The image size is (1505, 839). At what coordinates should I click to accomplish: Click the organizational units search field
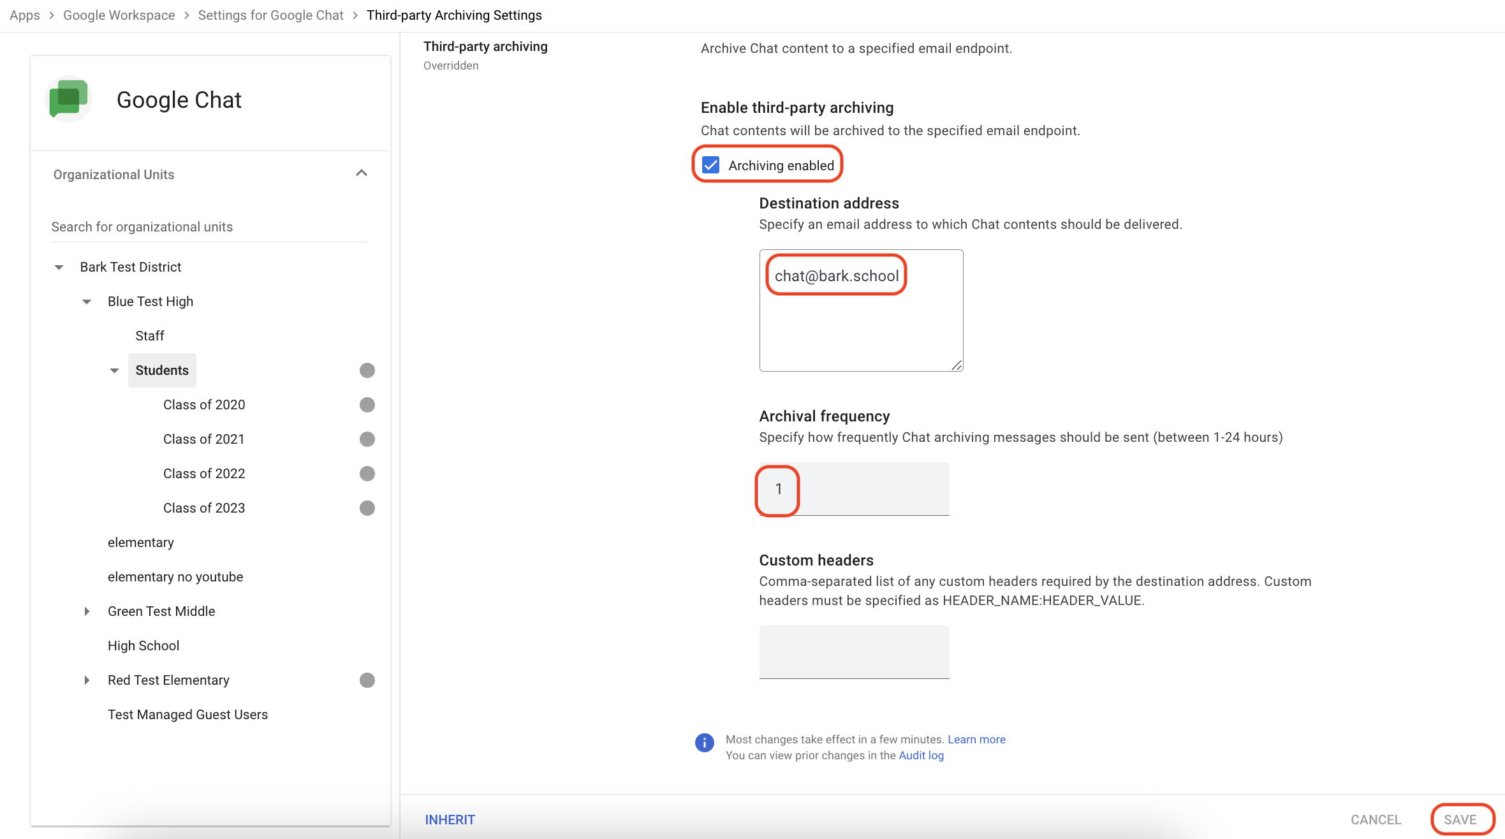pos(209,227)
